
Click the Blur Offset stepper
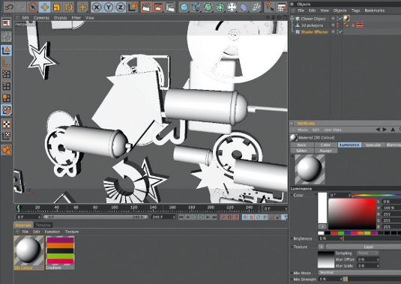pyautogui.click(x=378, y=259)
